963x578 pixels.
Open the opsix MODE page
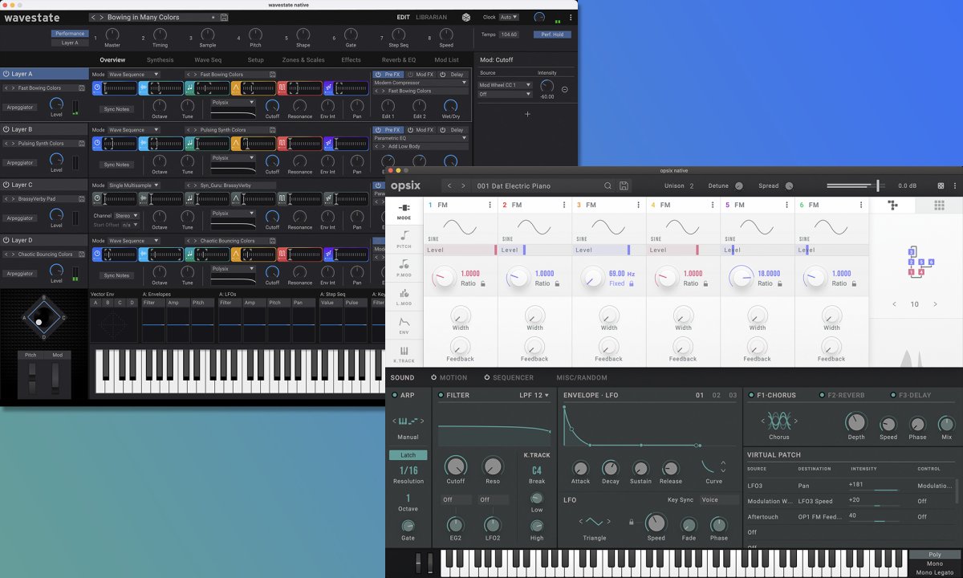[404, 211]
